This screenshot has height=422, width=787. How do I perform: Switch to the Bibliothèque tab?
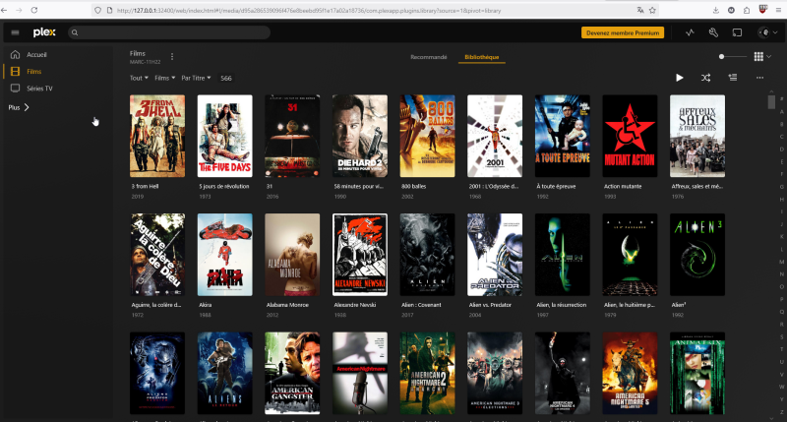pyautogui.click(x=482, y=57)
